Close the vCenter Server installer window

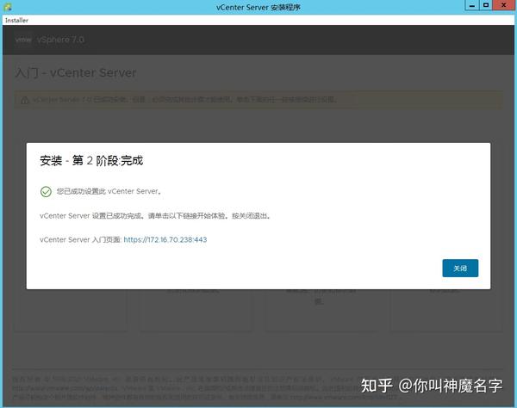[503, 5]
